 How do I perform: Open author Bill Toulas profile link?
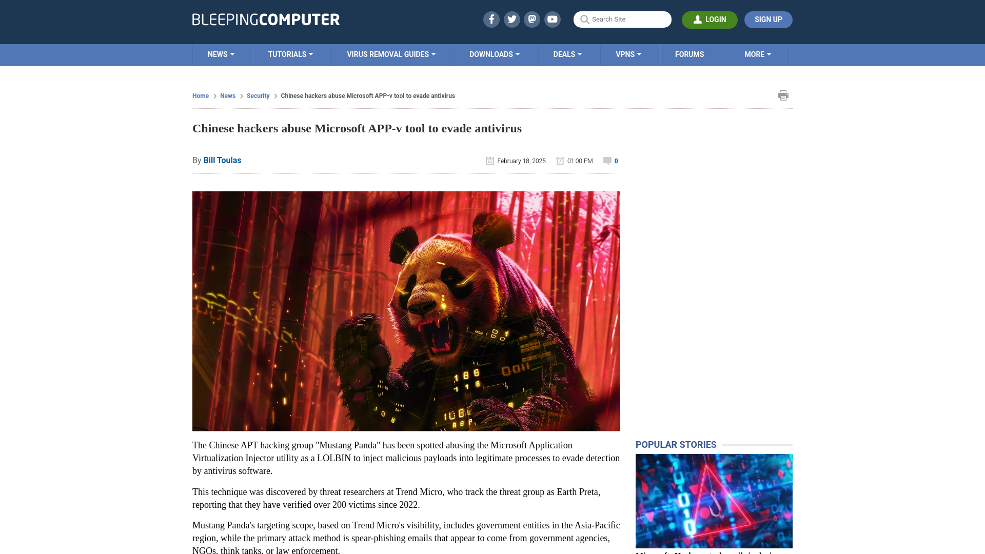pos(222,161)
